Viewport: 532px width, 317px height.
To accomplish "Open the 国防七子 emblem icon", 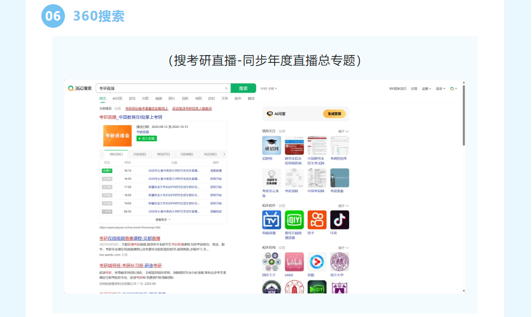I will (x=271, y=261).
